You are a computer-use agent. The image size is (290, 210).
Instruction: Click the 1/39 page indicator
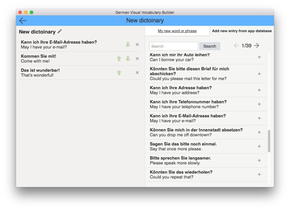coord(246,46)
